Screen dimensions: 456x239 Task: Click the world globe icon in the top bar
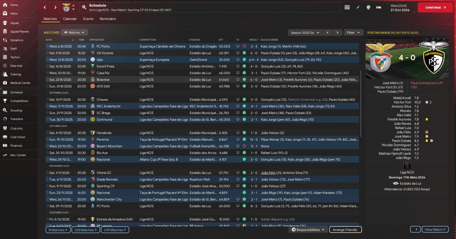click(x=368, y=7)
